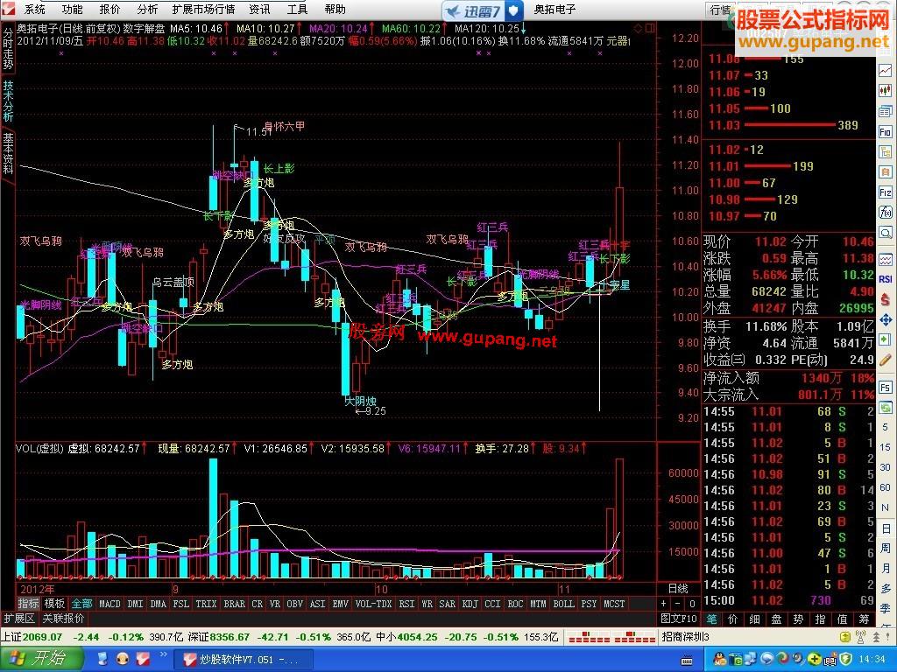Click the Windows 开始 start button
897x672 pixels.
(40, 659)
